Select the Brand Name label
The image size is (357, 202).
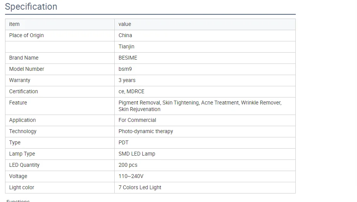click(x=24, y=58)
